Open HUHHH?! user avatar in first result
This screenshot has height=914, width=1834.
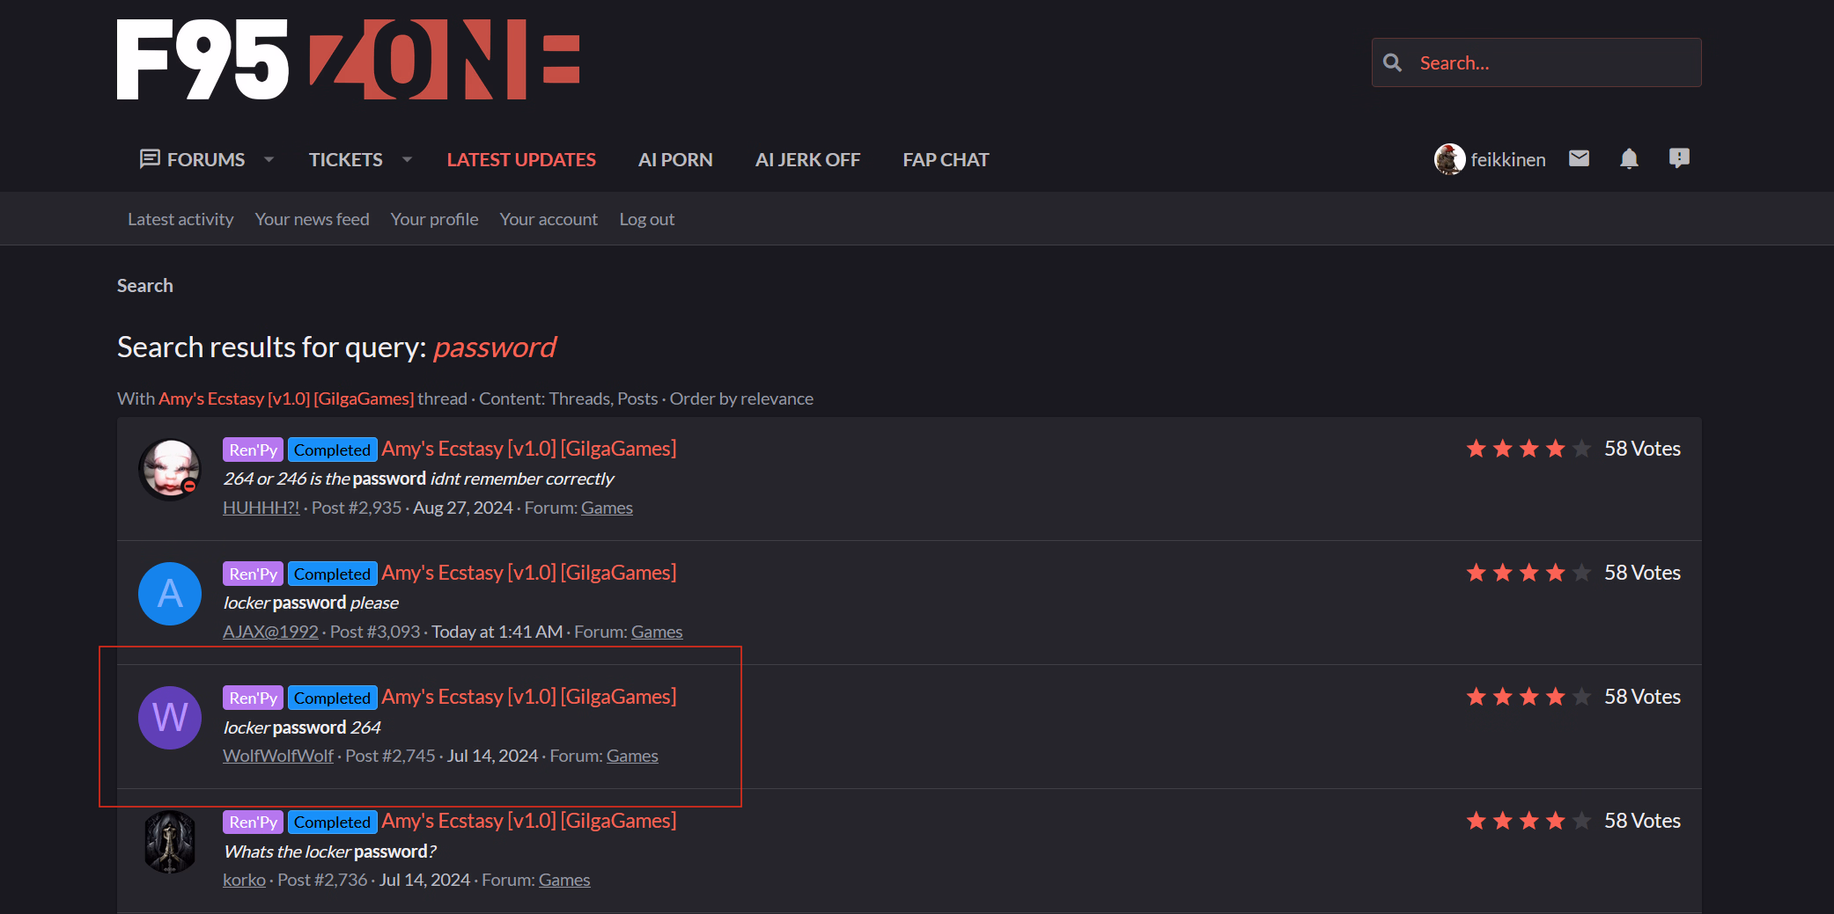click(x=170, y=470)
